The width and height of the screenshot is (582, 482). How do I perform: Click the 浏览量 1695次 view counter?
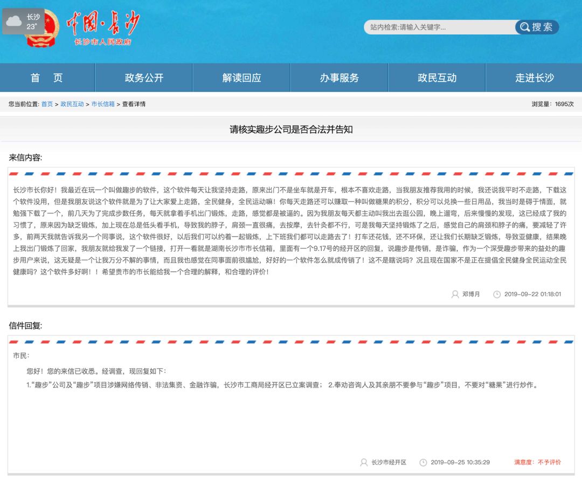coord(552,104)
